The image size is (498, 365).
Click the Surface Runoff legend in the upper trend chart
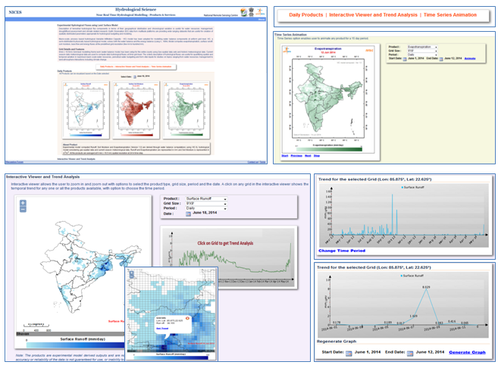tap(412, 187)
